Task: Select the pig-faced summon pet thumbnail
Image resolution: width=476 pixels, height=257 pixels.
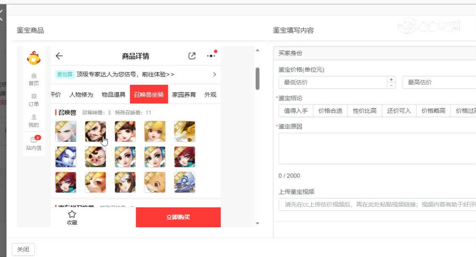Action: 95,157
